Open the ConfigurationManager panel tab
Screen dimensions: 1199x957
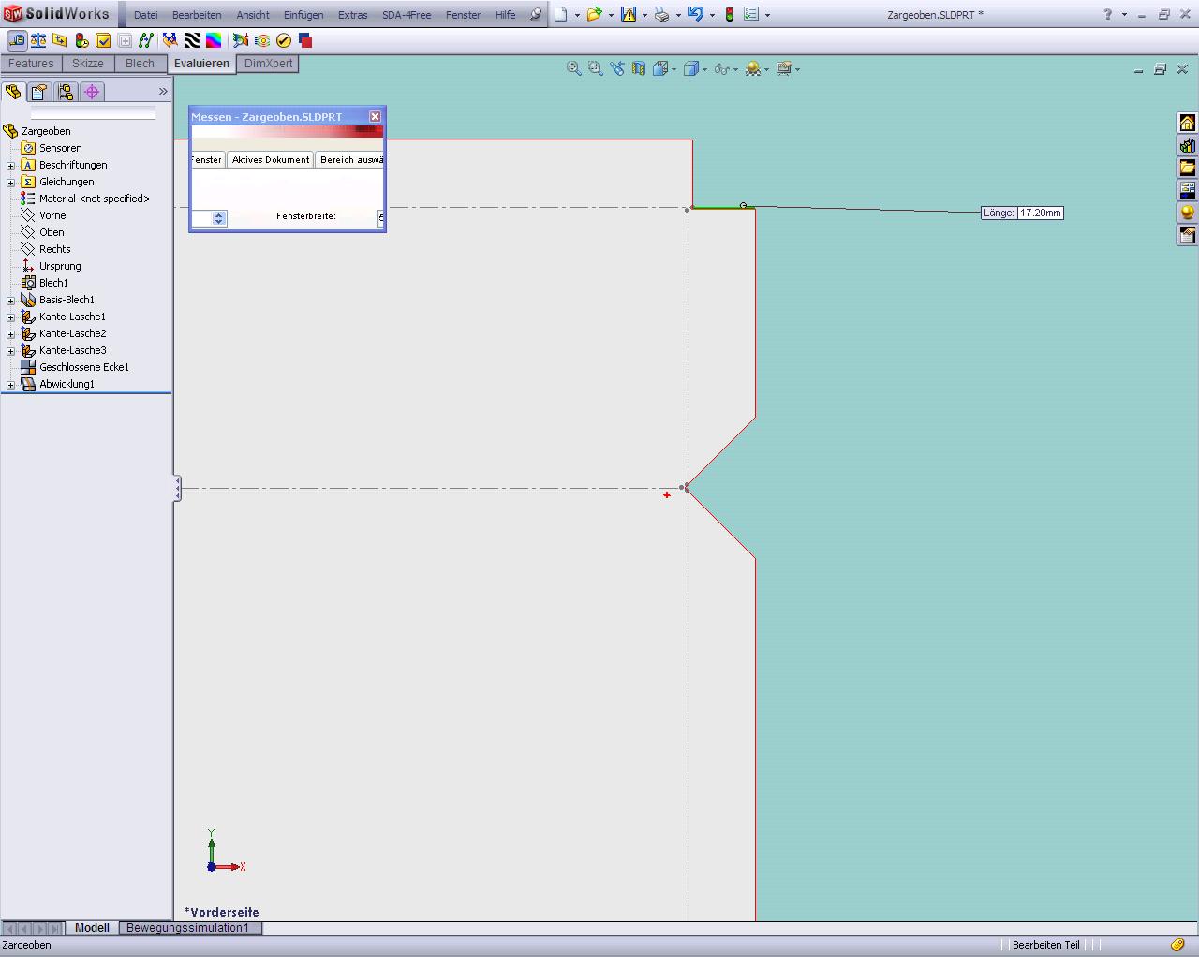tap(65, 92)
